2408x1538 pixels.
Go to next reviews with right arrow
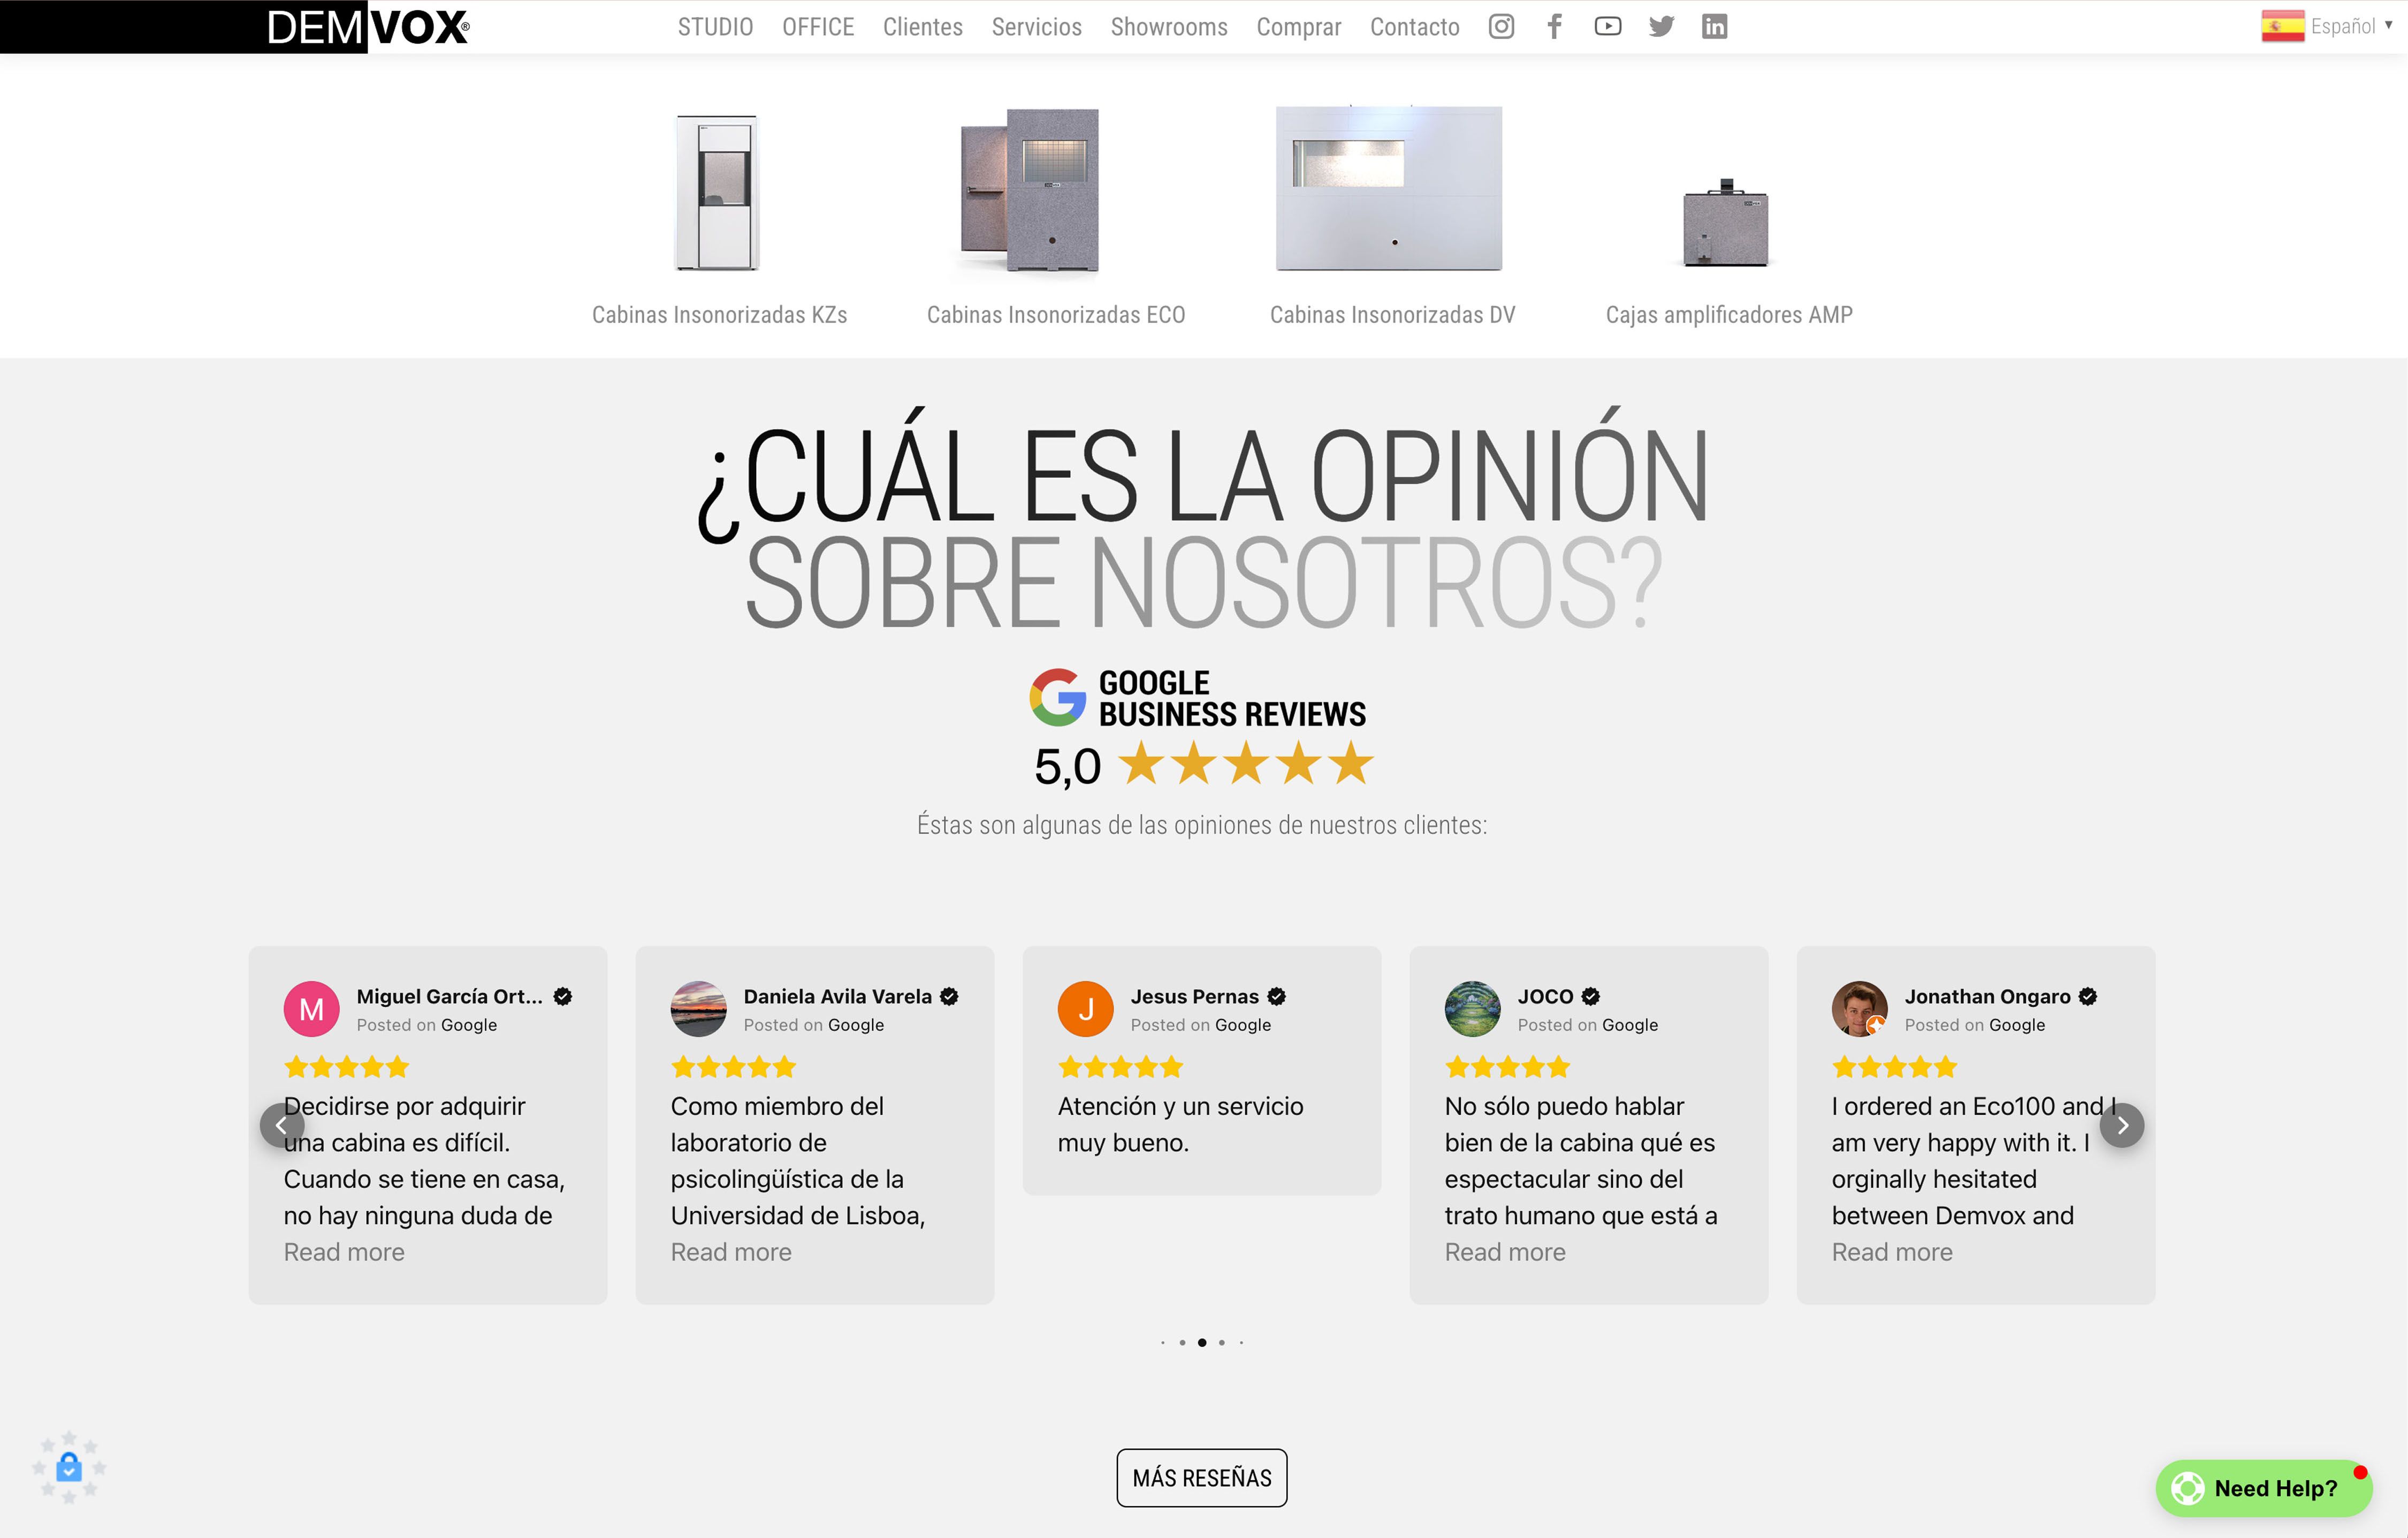pyautogui.click(x=2121, y=1125)
